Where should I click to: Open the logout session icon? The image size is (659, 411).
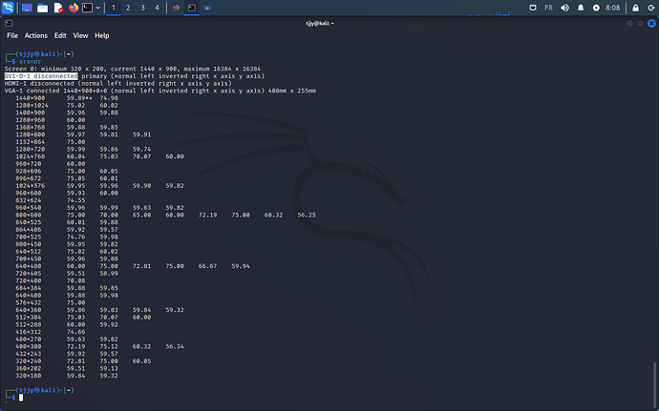click(x=651, y=8)
